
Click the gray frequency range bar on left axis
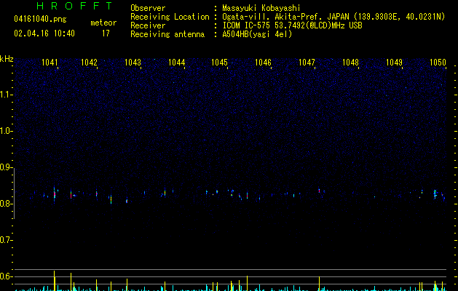15,194
